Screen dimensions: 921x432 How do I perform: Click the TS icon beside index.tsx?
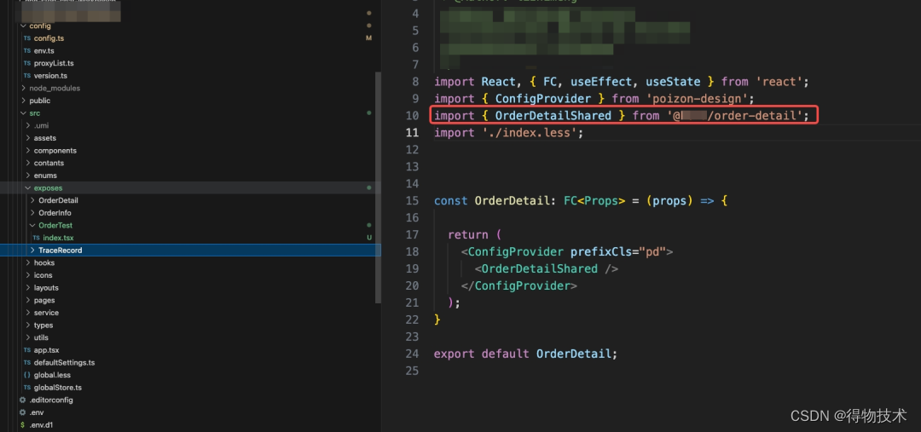(x=37, y=238)
